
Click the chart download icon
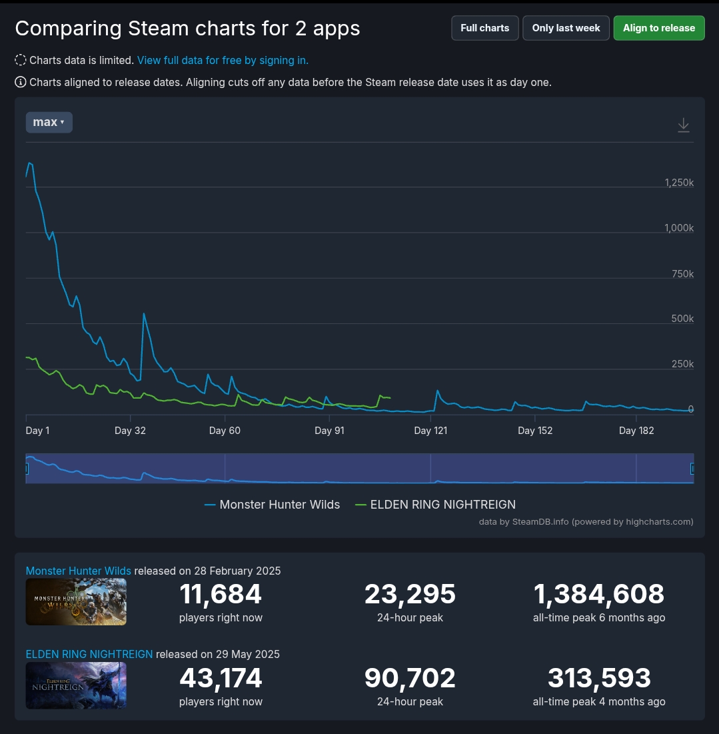point(683,125)
